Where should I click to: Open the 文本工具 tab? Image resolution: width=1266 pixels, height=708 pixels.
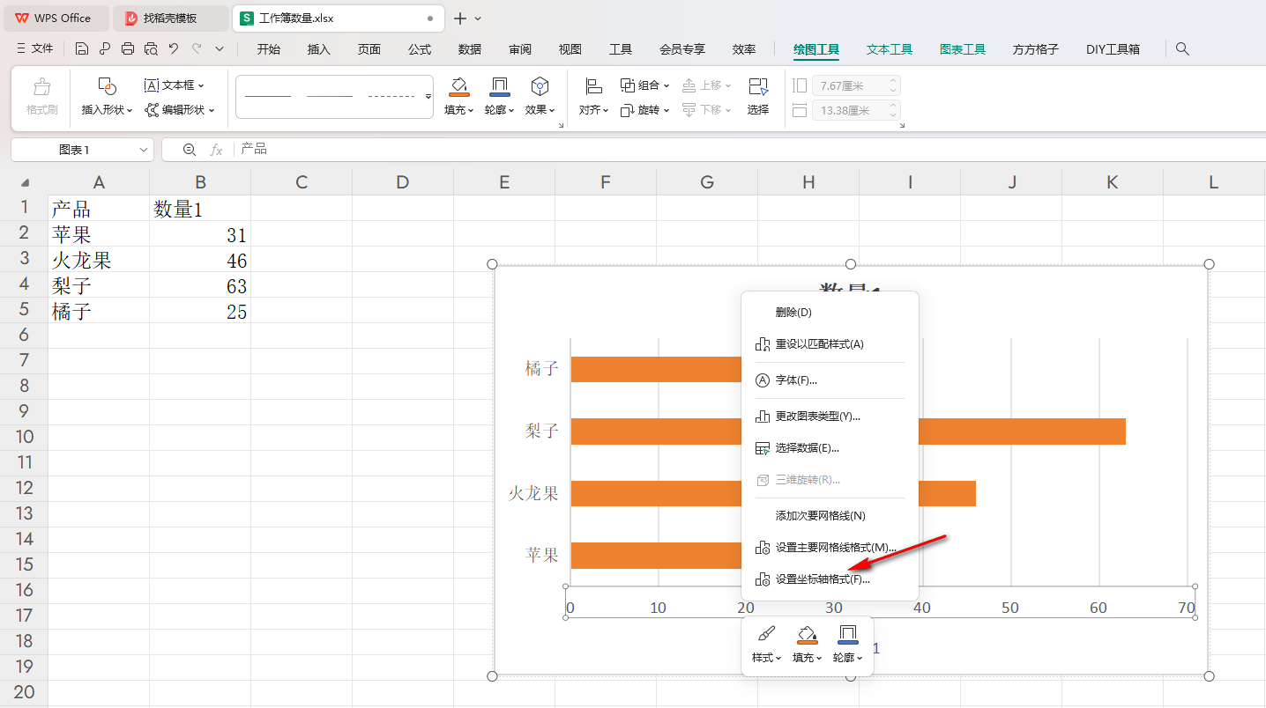[890, 49]
